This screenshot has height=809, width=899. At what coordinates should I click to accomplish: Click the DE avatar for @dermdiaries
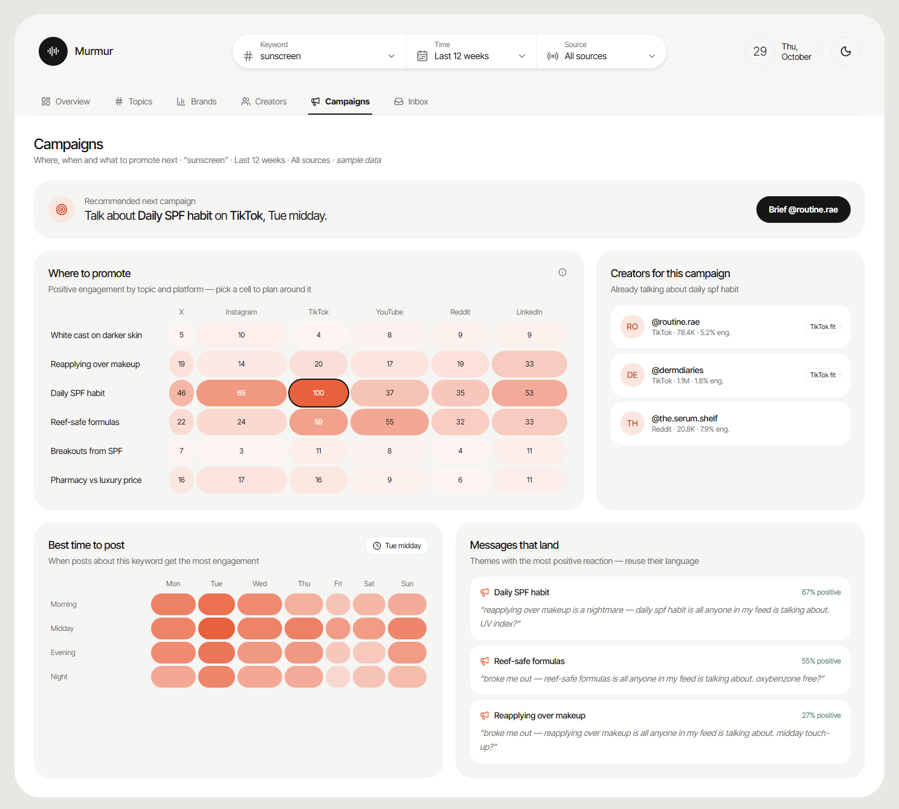pyautogui.click(x=633, y=375)
